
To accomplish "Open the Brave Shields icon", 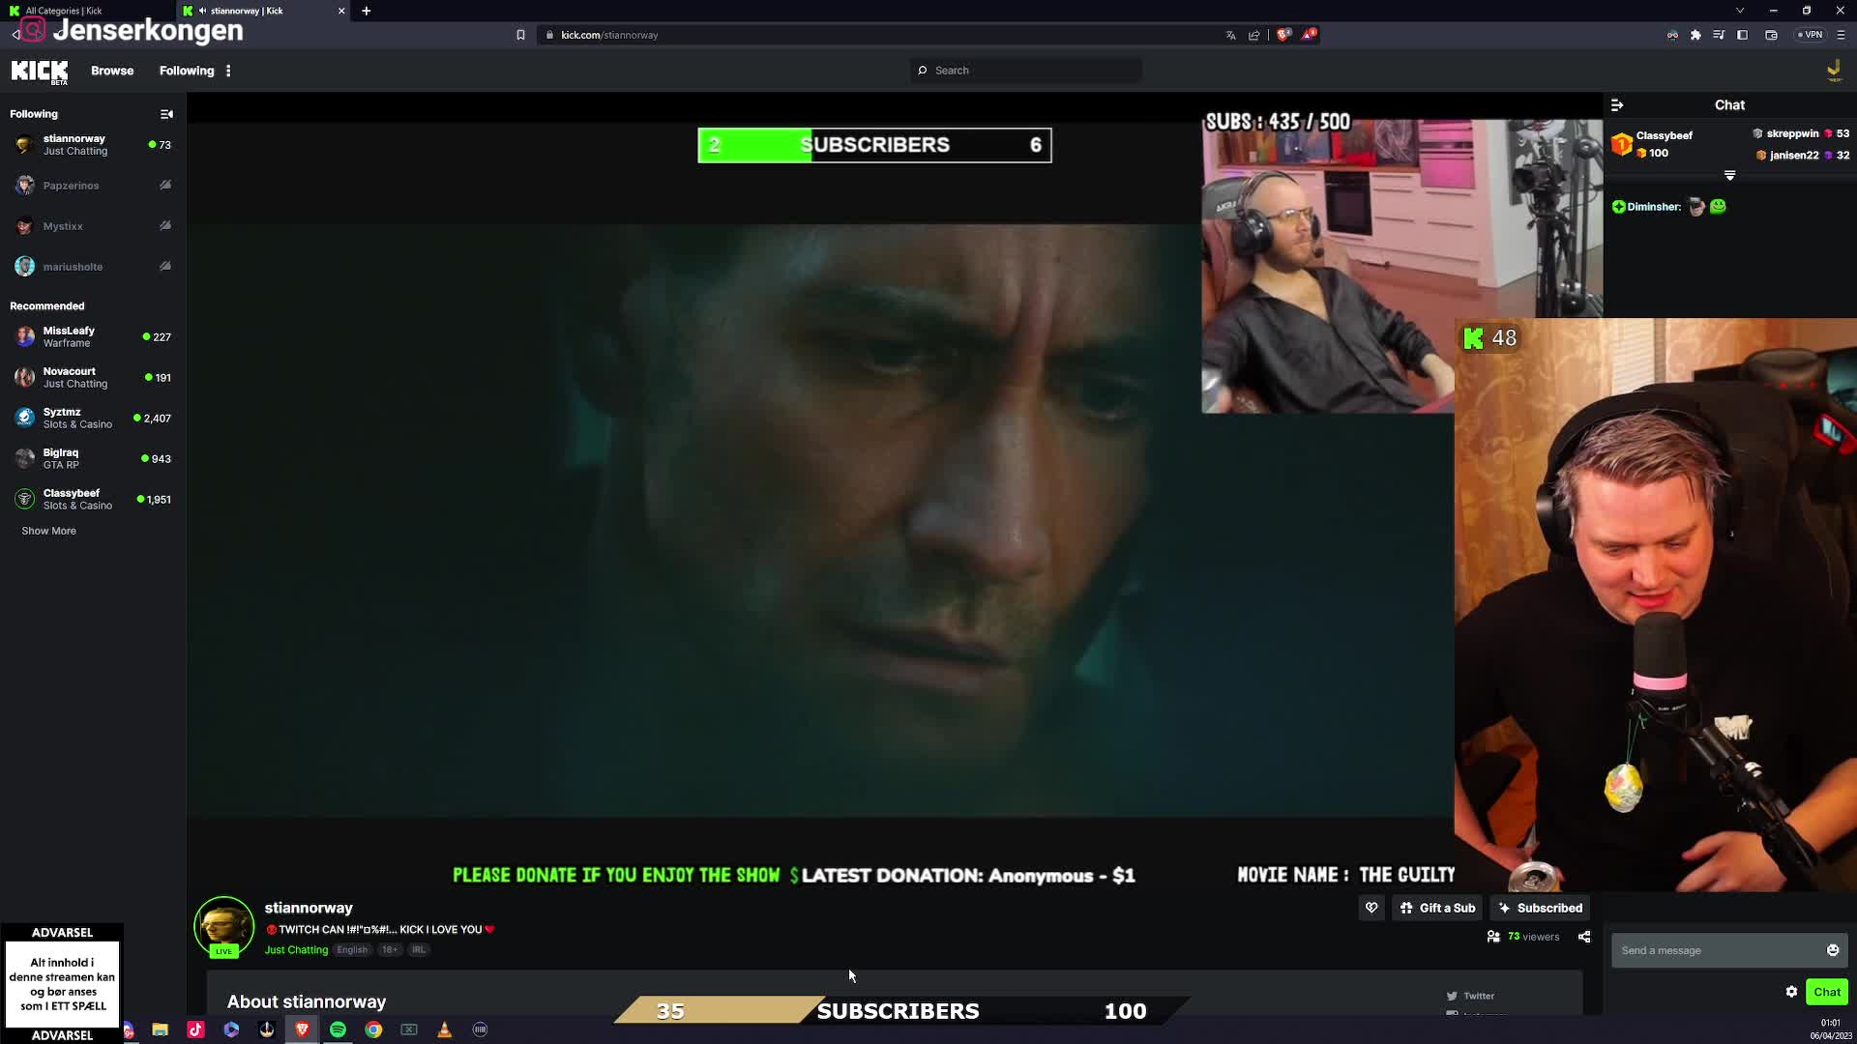I will click(x=1283, y=35).
